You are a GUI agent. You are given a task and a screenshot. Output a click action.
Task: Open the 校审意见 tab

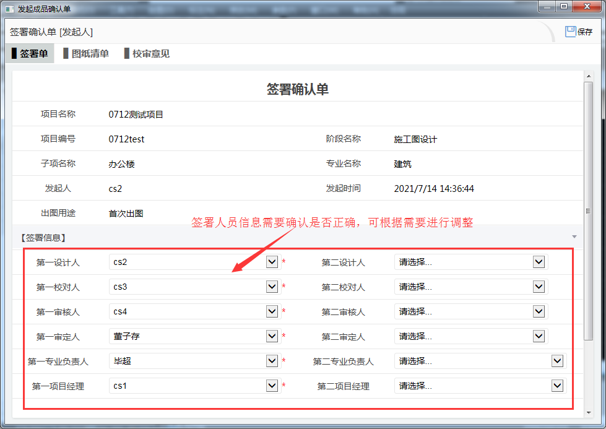147,54
